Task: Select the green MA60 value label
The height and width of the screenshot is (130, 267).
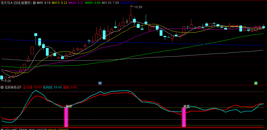Action: 93,3
